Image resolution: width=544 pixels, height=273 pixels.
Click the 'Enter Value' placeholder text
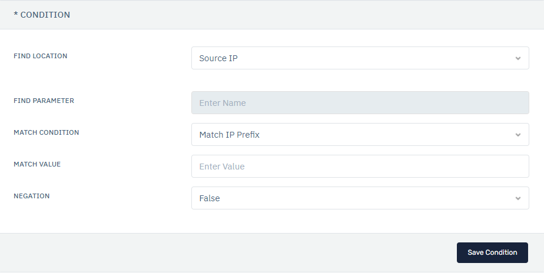pos(222,167)
